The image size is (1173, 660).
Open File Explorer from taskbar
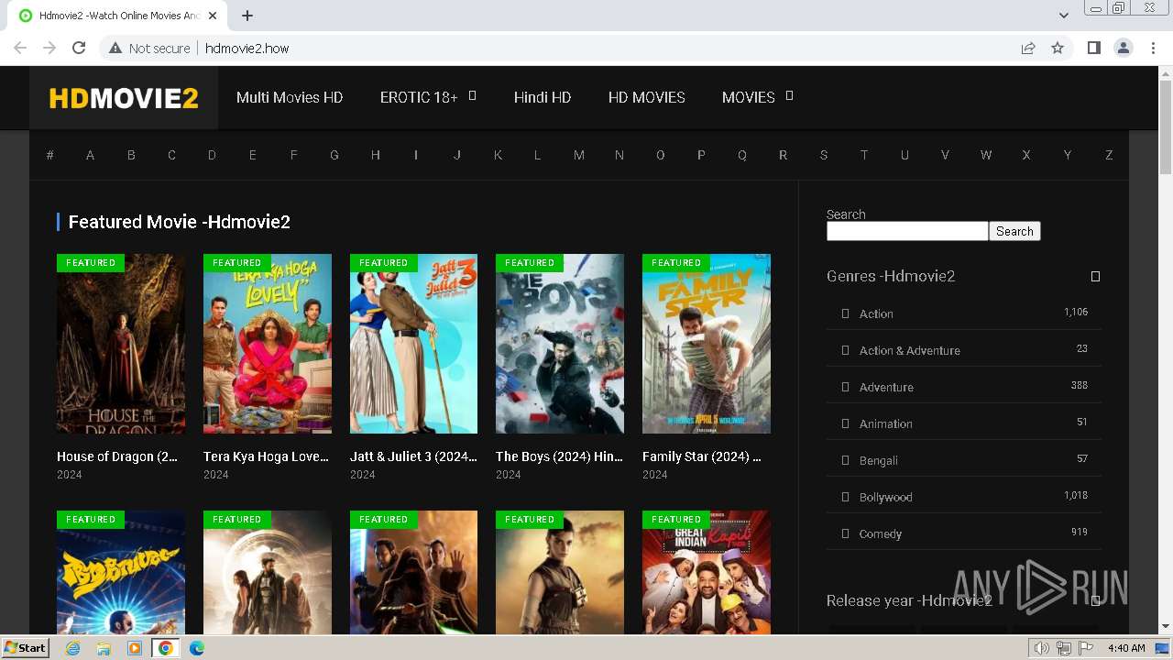(x=104, y=648)
